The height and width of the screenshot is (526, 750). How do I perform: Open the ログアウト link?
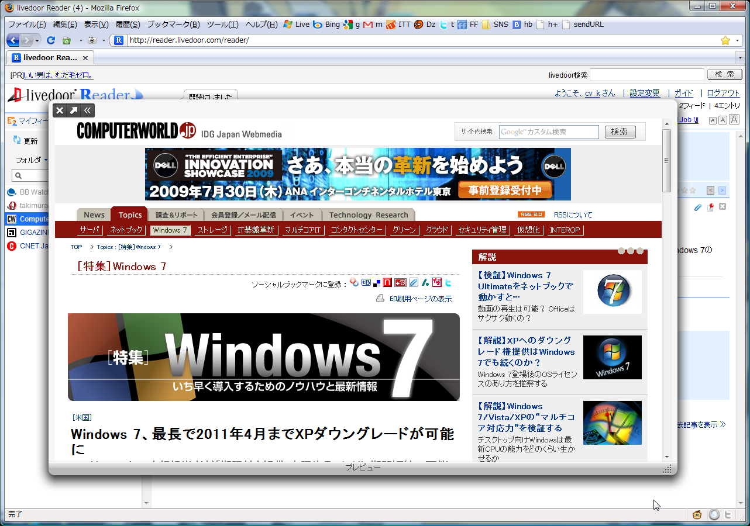pyautogui.click(x=723, y=93)
